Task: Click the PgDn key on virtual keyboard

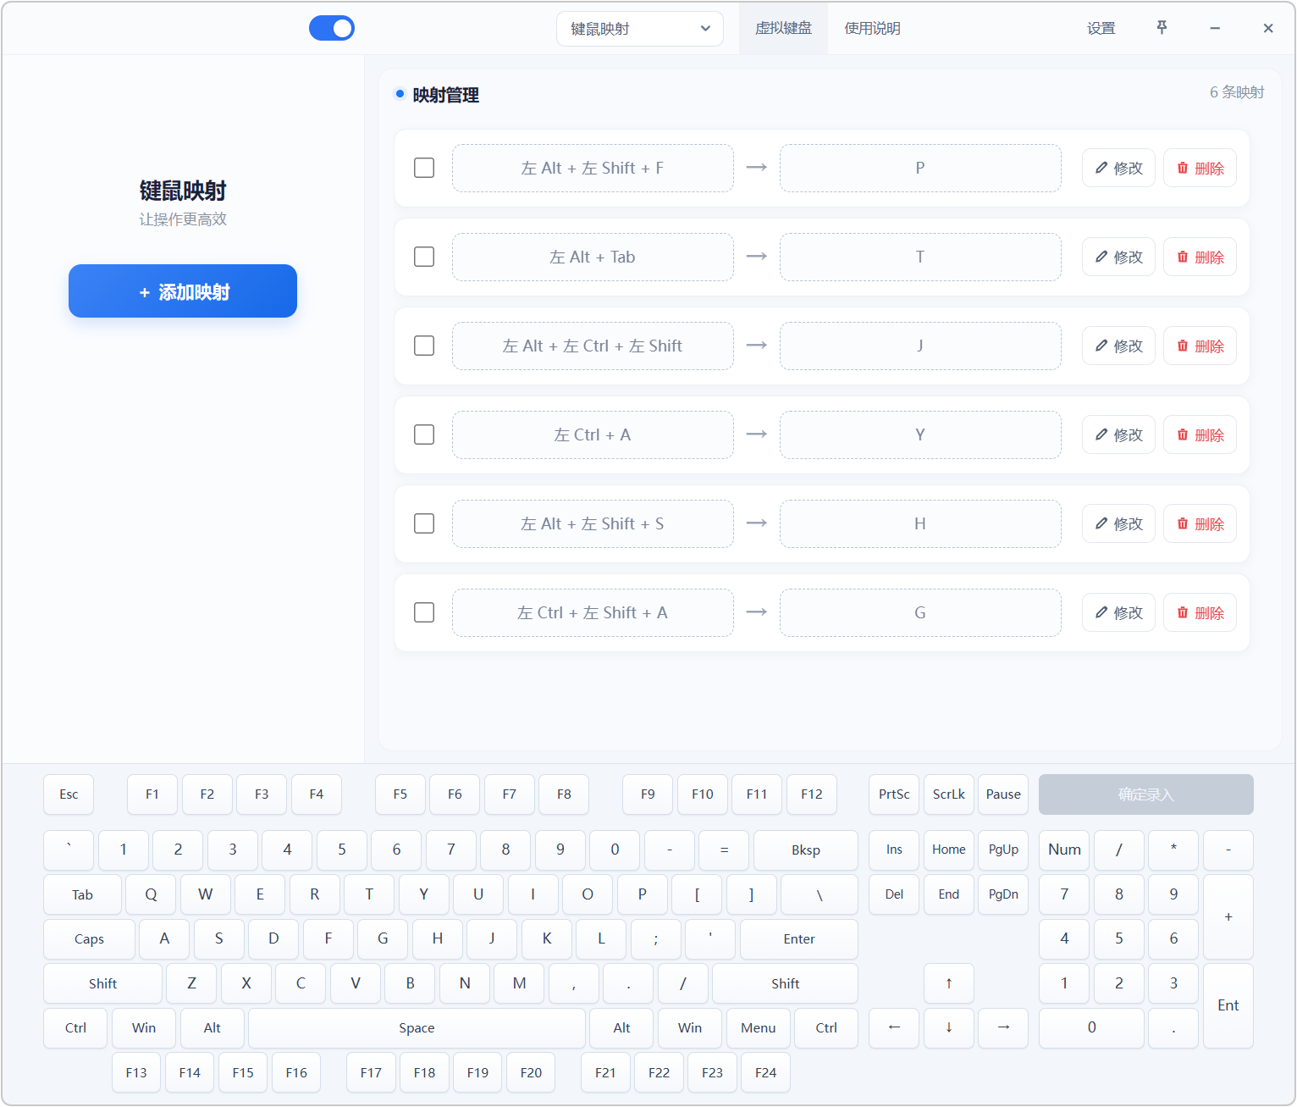Action: tap(1003, 894)
